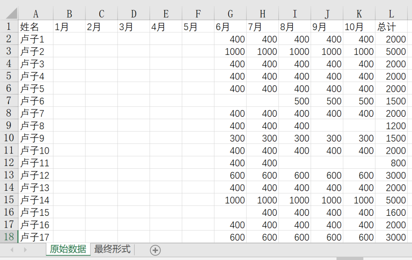Viewport: 412px width, 260px height.
Task: Select column header A containing 姓名
Action: [36, 13]
